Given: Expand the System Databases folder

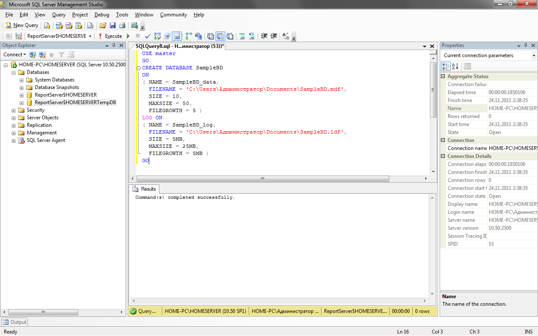Looking at the screenshot, I should (22, 80).
